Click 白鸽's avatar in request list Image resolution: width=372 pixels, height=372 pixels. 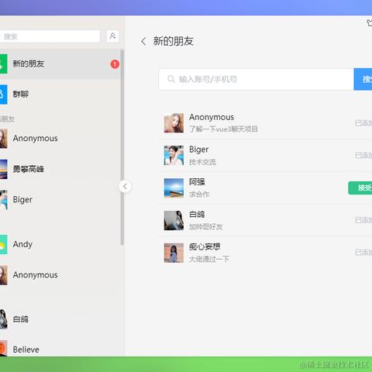[174, 220]
